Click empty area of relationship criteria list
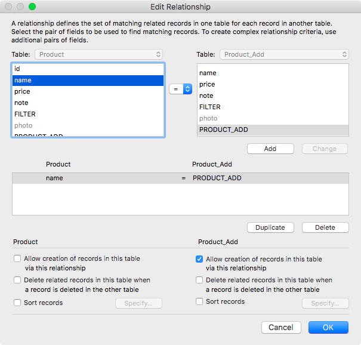Viewport: 361px width, 345px height. click(x=180, y=199)
